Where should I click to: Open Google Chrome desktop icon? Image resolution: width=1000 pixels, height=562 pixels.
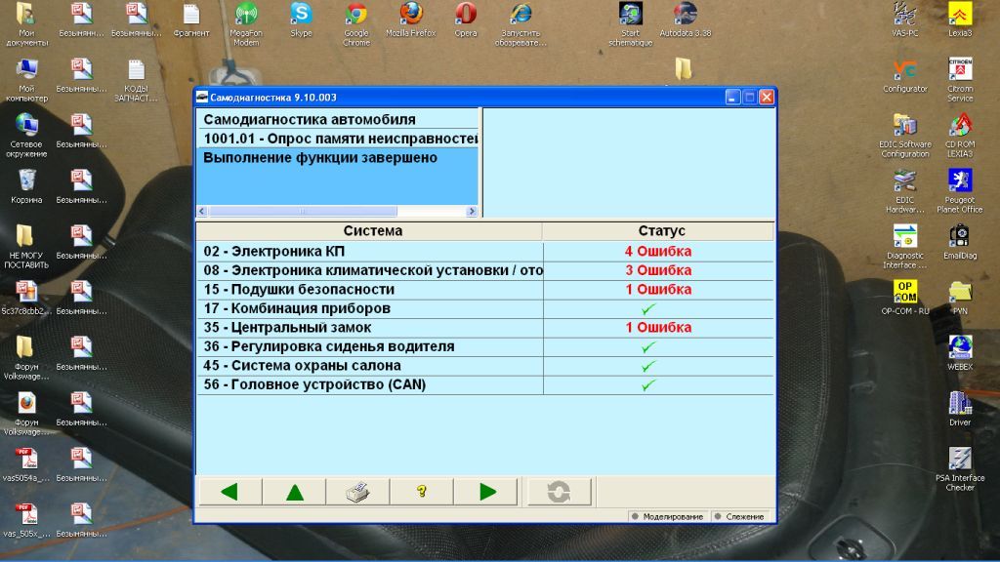(355, 24)
